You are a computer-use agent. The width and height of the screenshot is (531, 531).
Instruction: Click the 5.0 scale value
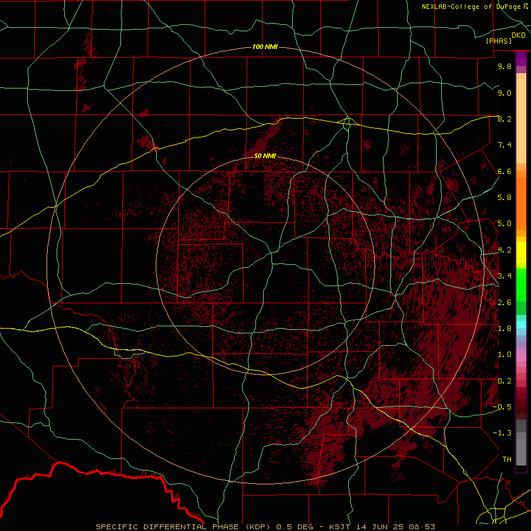(504, 224)
